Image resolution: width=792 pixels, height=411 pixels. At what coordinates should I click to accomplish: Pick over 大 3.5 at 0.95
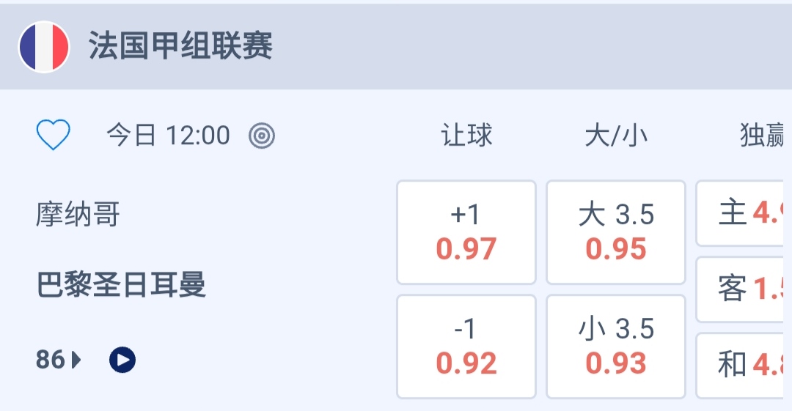click(x=616, y=232)
